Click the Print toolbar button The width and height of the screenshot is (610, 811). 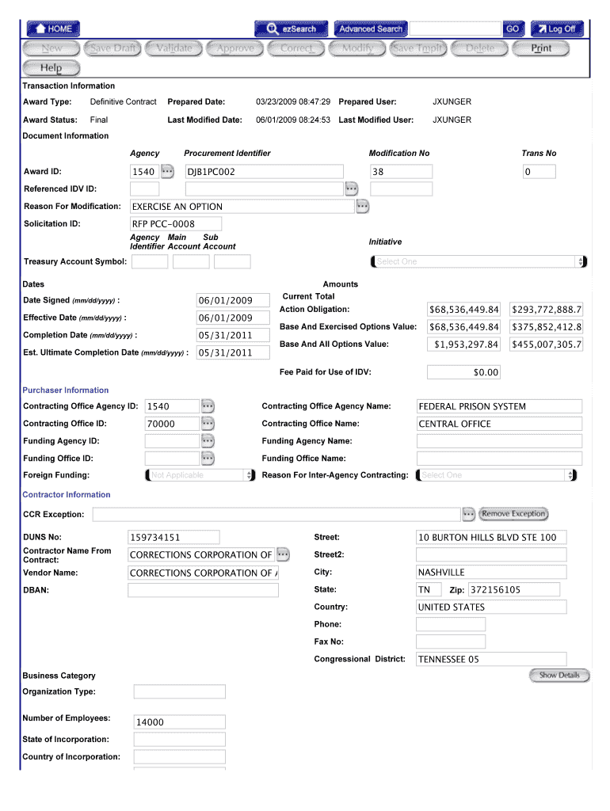tap(542, 48)
